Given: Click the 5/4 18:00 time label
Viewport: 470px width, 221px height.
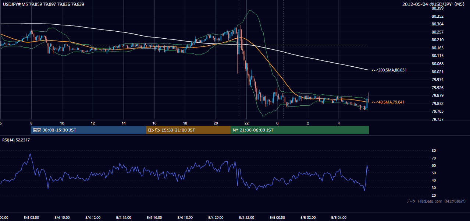Looking at the screenshot, I should 185,218.
